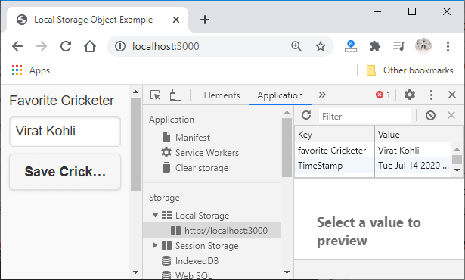Show more DevTools tabs chevron
The image size is (465, 280).
322,95
